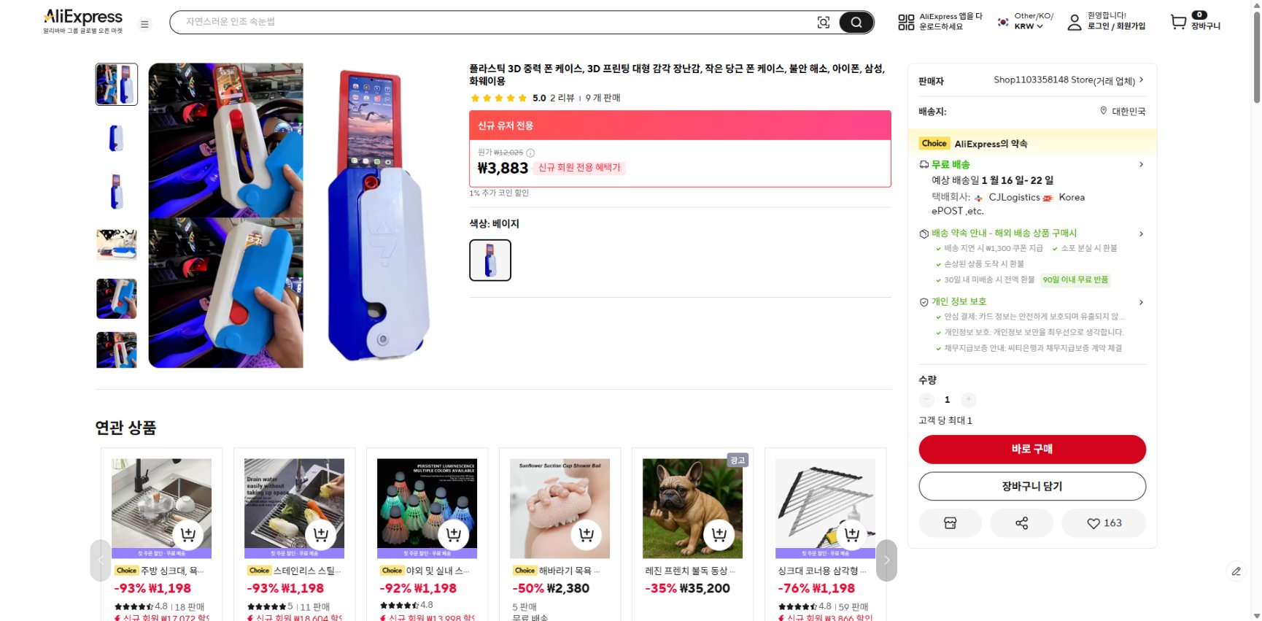Viewport: 1262px width, 621px height.
Task: Select the beige color variant thumbnail
Action: pos(489,260)
